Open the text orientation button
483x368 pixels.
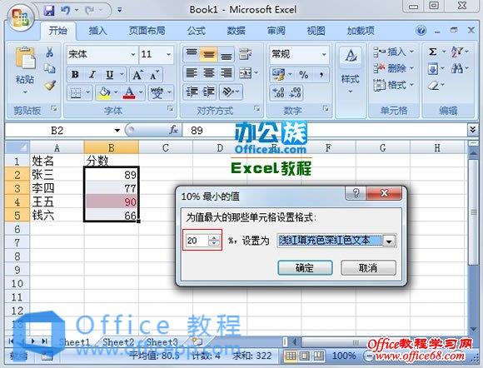[x=228, y=92]
